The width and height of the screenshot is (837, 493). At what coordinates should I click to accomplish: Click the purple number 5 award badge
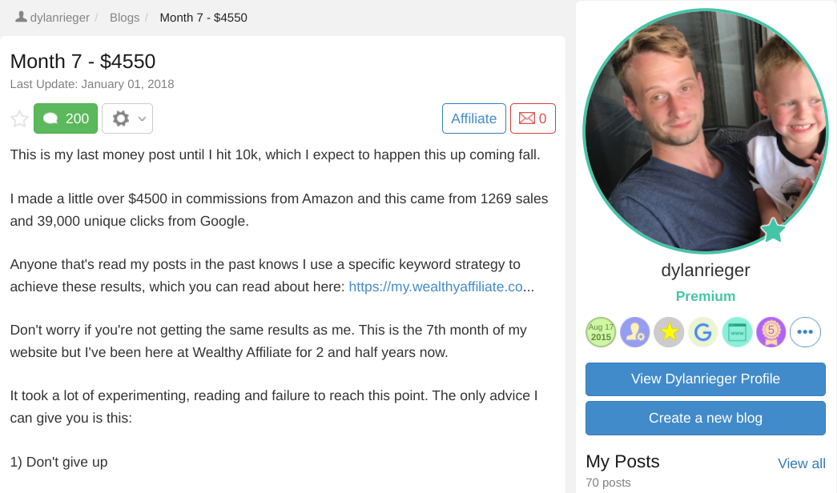[x=771, y=332]
